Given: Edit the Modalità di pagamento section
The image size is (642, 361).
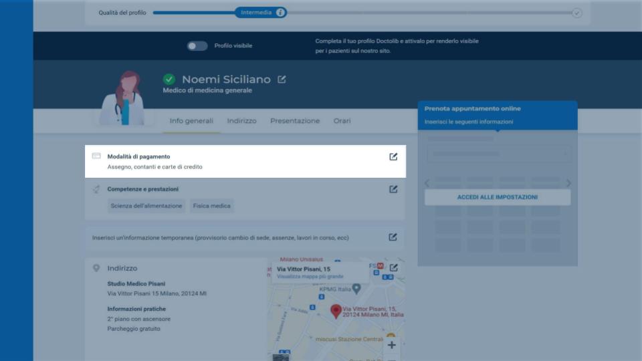Looking at the screenshot, I should tap(393, 156).
